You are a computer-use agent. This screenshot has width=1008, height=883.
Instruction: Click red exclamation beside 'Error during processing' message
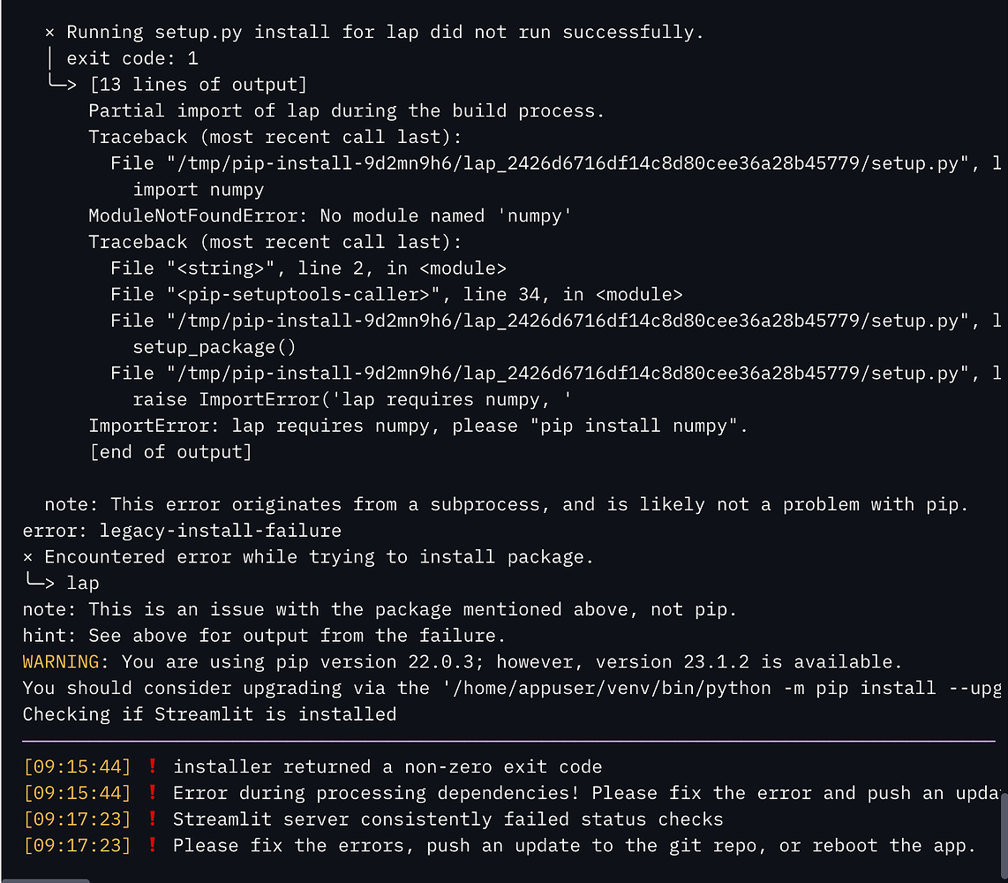pos(153,793)
